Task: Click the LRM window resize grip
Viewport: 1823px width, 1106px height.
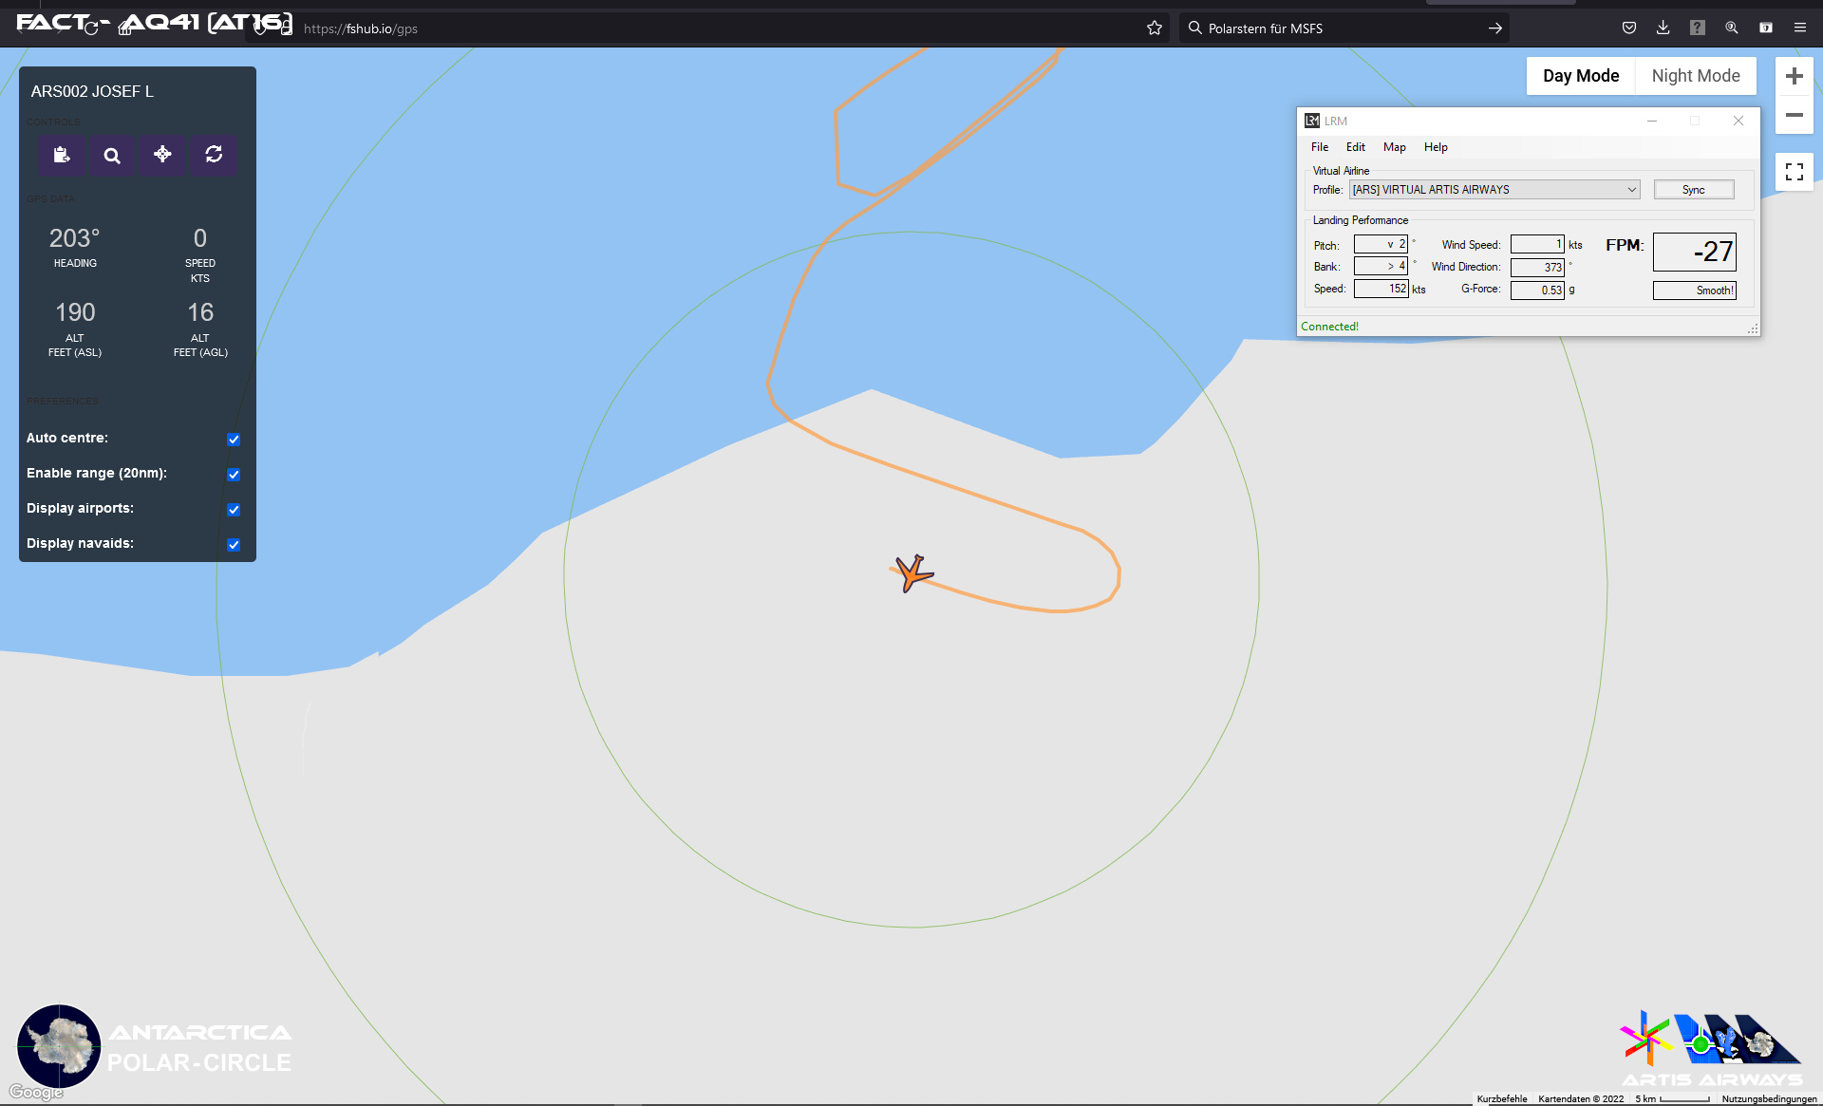Action: [x=1753, y=328]
